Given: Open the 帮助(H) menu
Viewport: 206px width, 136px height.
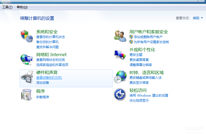Looking at the screenshot, I should pos(22,7).
